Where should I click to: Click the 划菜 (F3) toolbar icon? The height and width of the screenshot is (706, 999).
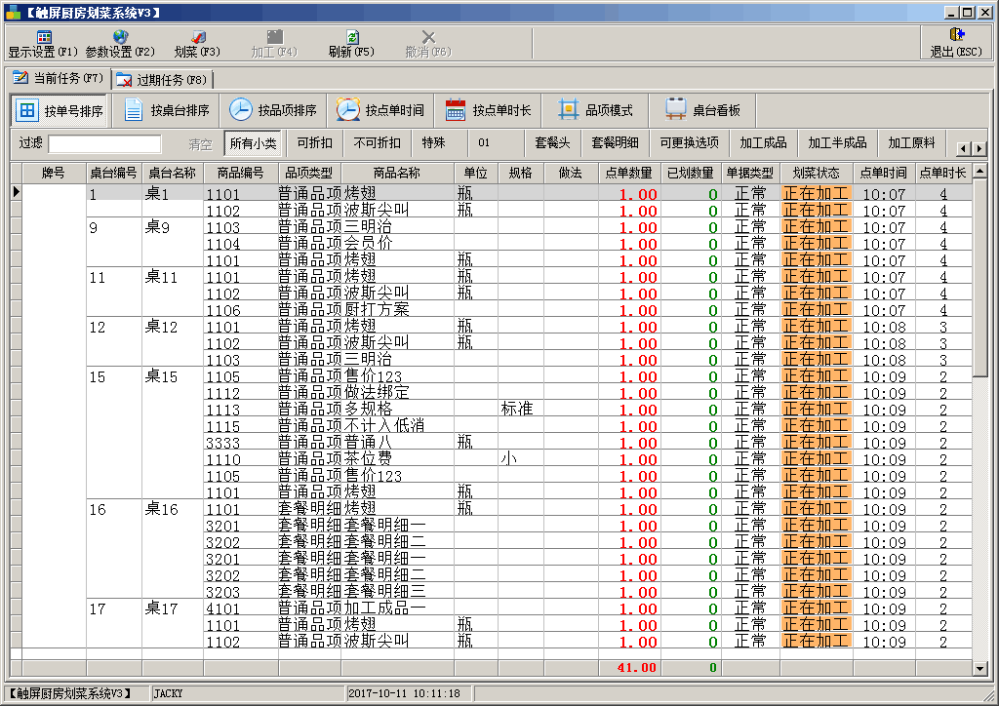[x=197, y=37]
